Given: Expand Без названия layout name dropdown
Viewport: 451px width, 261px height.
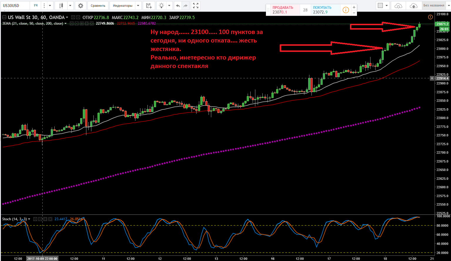Looking at the screenshot, I should 448,6.
